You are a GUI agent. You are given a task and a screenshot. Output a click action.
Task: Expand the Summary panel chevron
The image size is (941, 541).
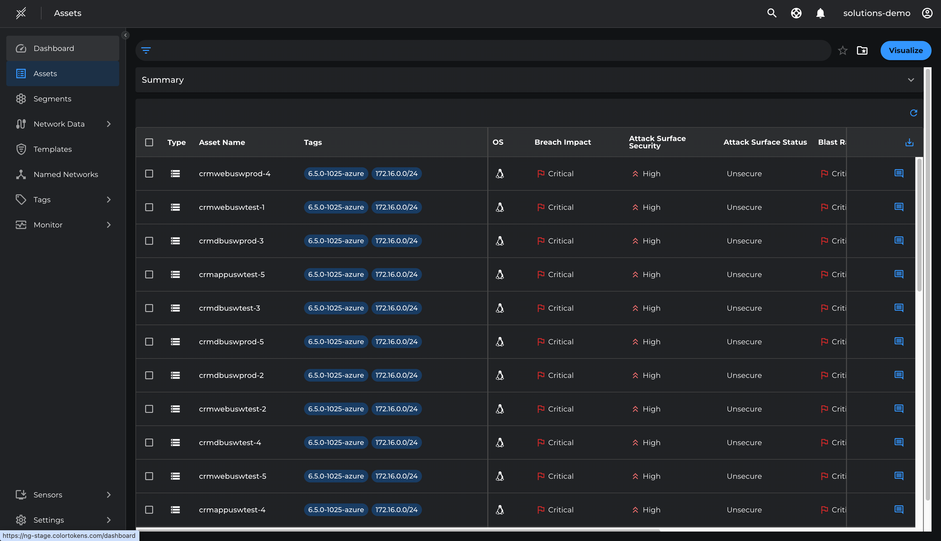(x=911, y=80)
